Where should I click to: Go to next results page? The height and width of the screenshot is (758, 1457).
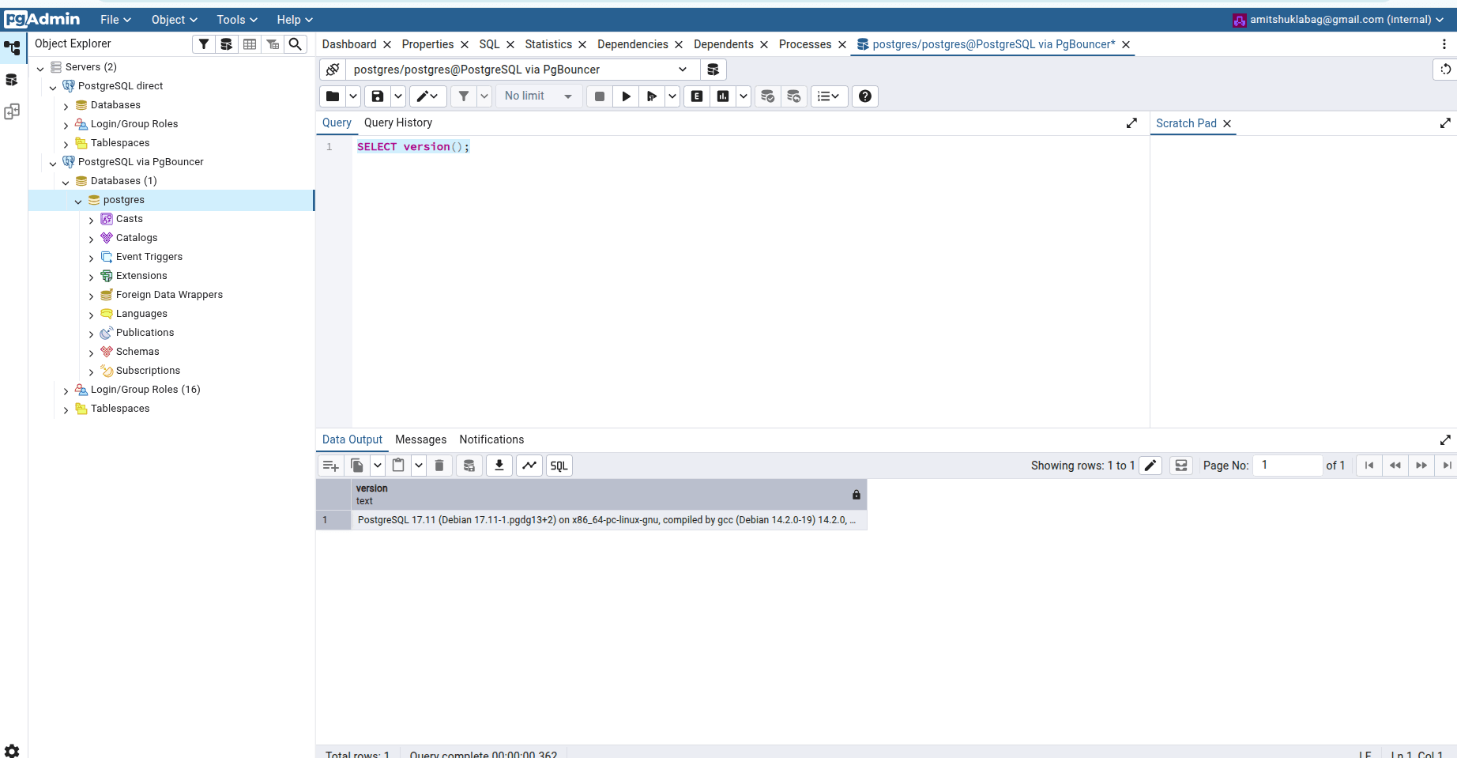[x=1421, y=466]
